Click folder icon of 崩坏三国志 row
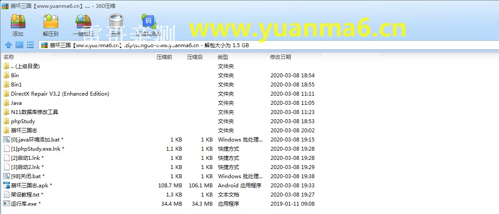Viewport: 499px width, 214px height. [7, 131]
